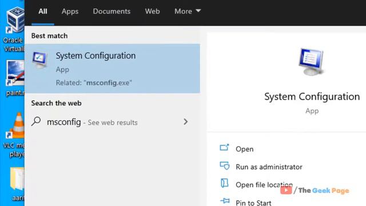Choose Run as administrator
The width and height of the screenshot is (366, 206).
269,167
